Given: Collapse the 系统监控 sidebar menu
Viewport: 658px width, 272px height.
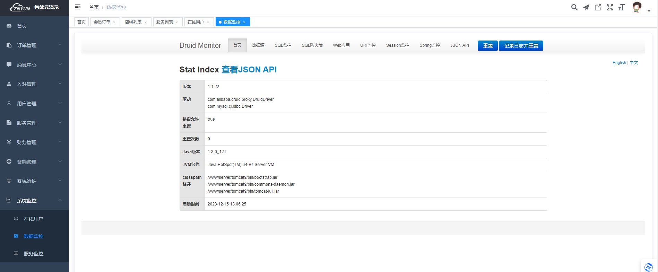Looking at the screenshot, I should pos(34,201).
